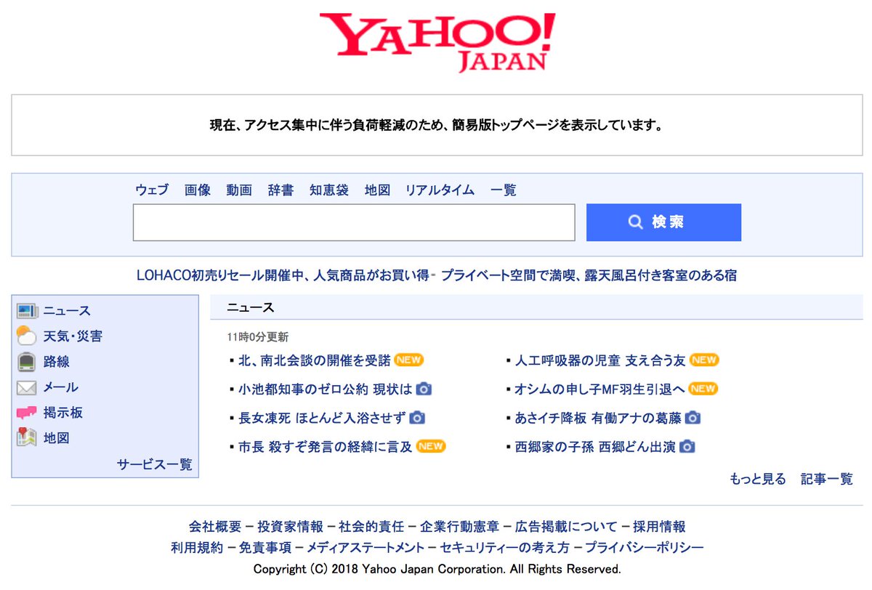Open メディアステートメント footer link

tap(366, 548)
